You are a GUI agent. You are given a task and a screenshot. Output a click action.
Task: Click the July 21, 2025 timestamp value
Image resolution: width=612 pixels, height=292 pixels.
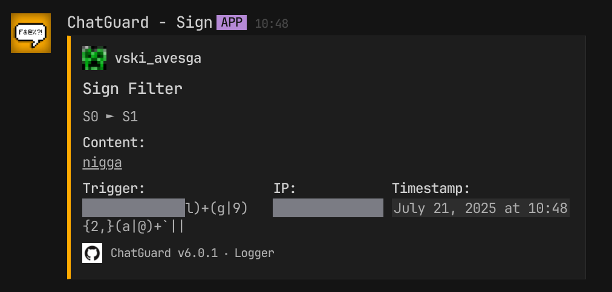tap(480, 208)
